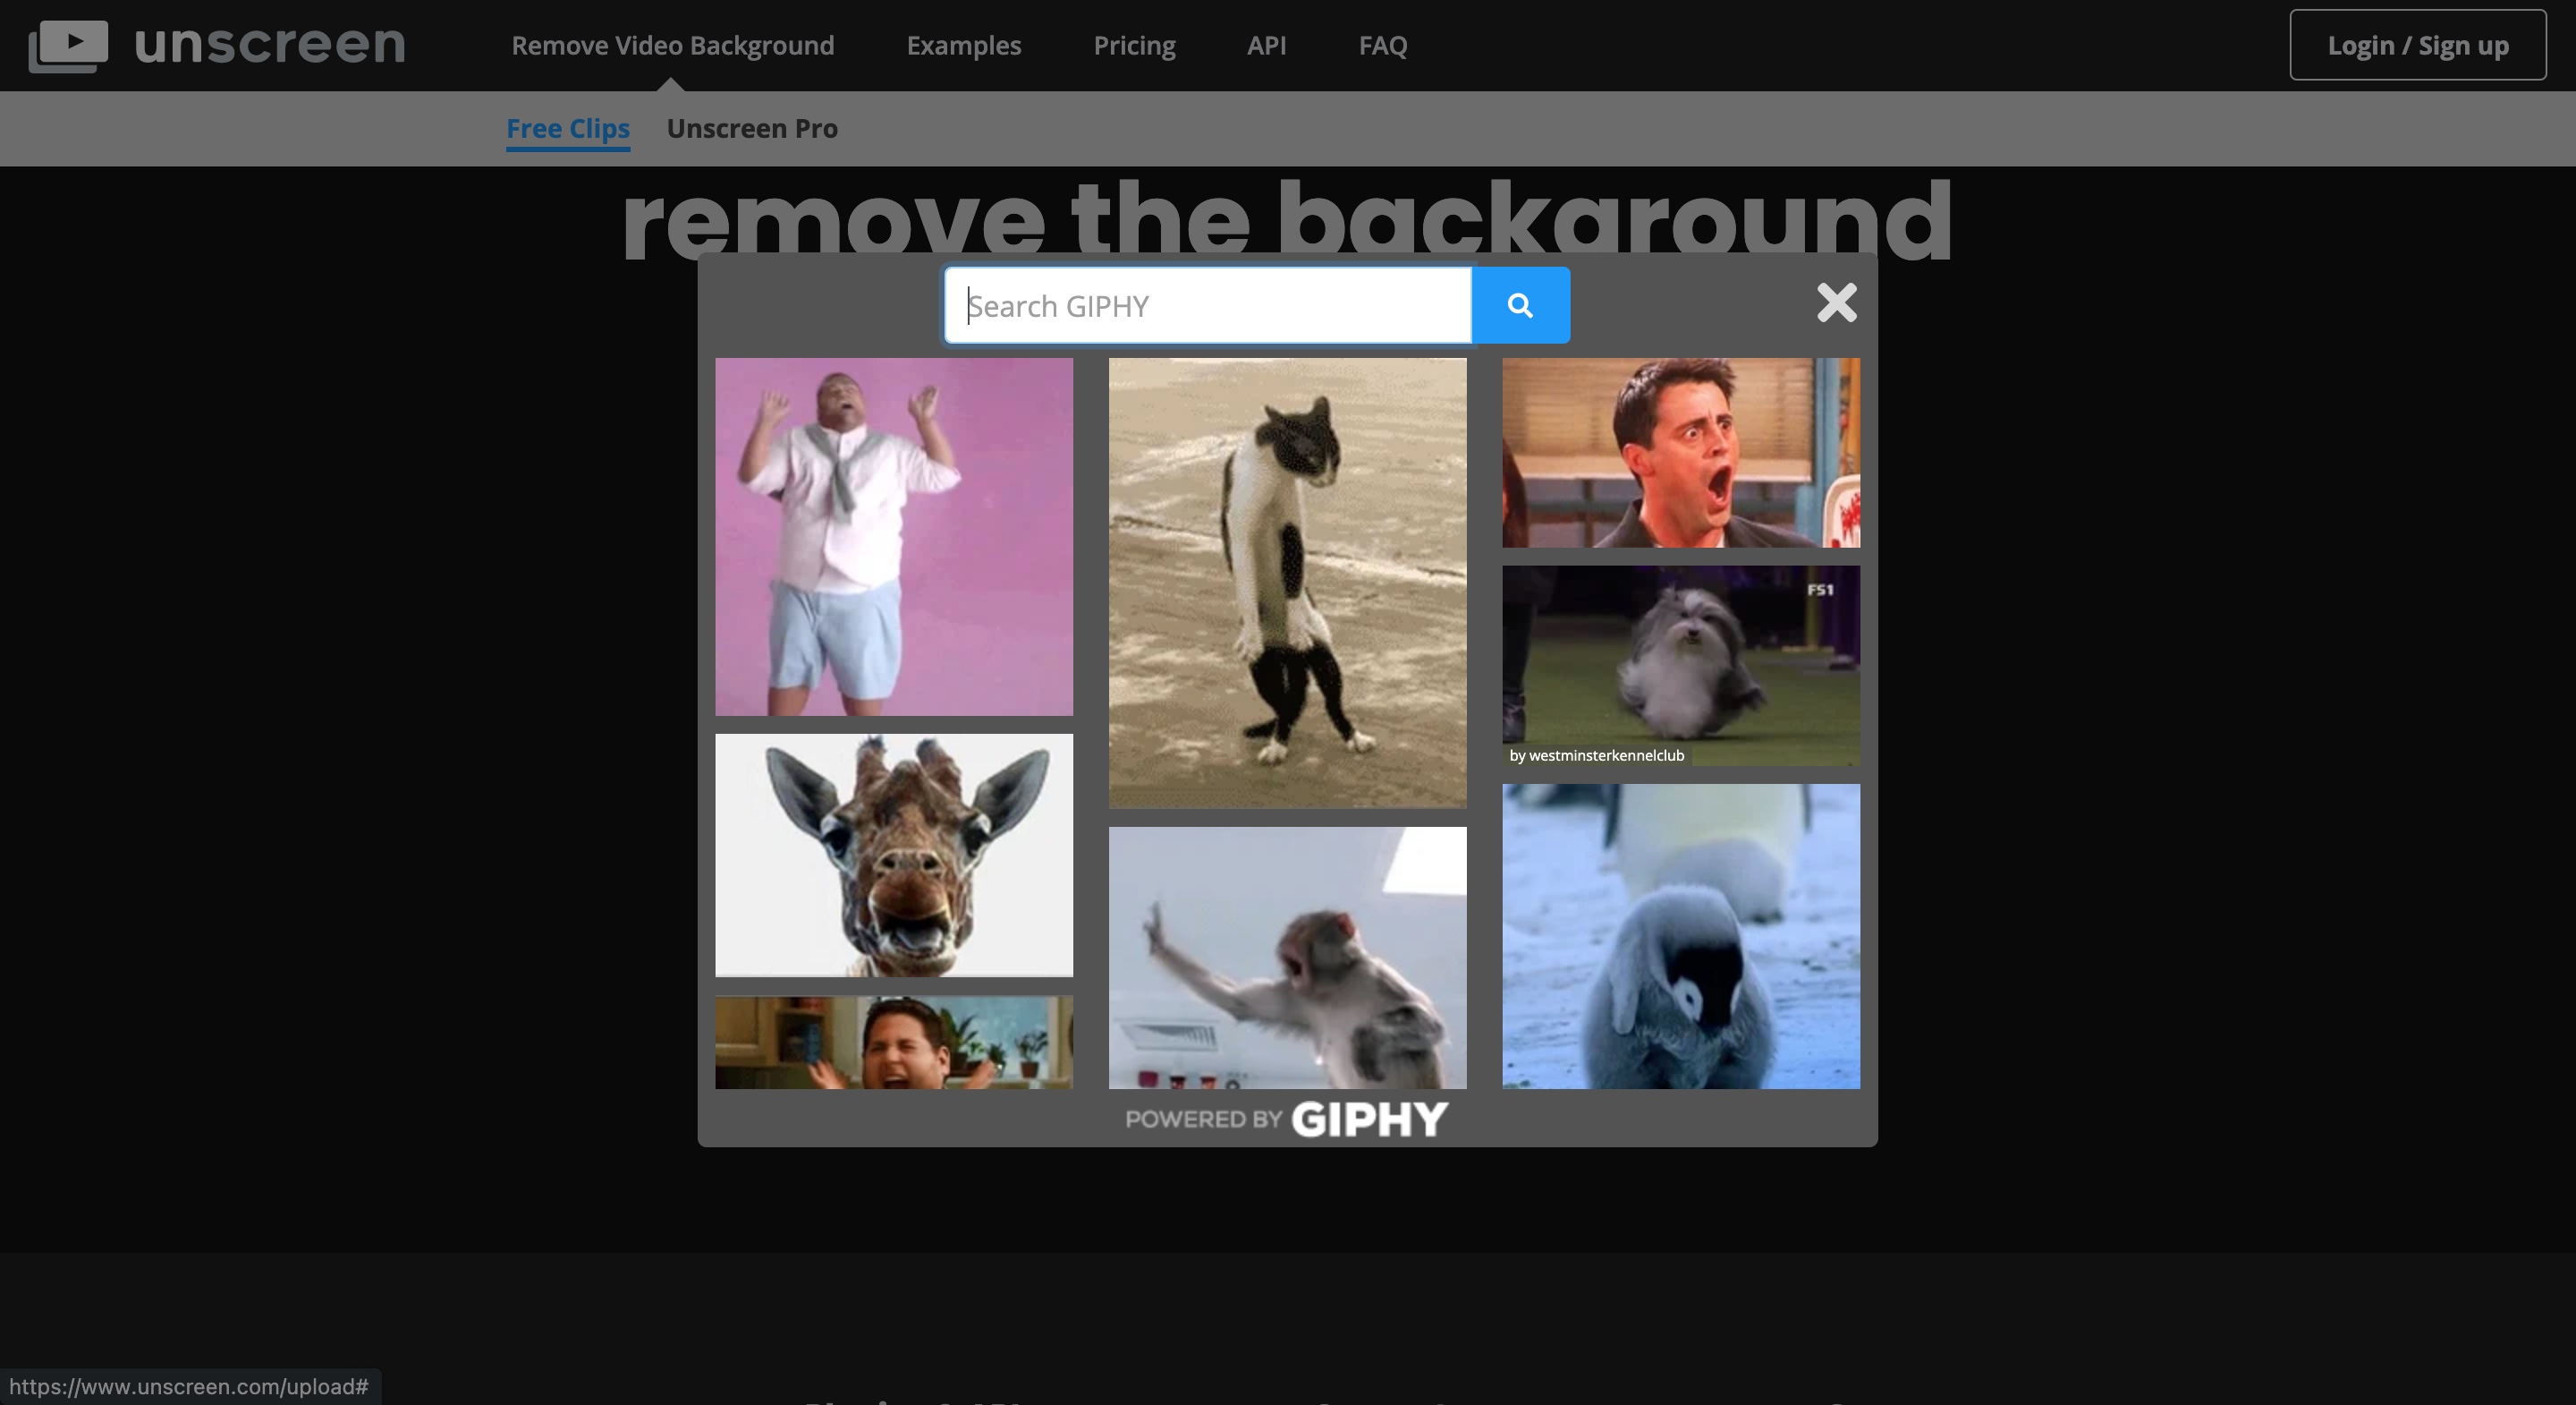Click the unscreen logo icon
This screenshot has width=2576, height=1405.
point(68,46)
